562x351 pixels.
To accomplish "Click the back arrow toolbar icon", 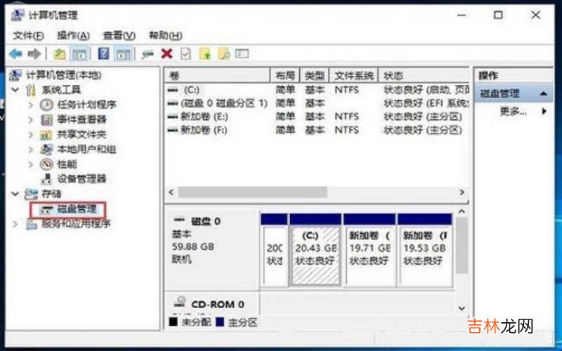I will 15,54.
